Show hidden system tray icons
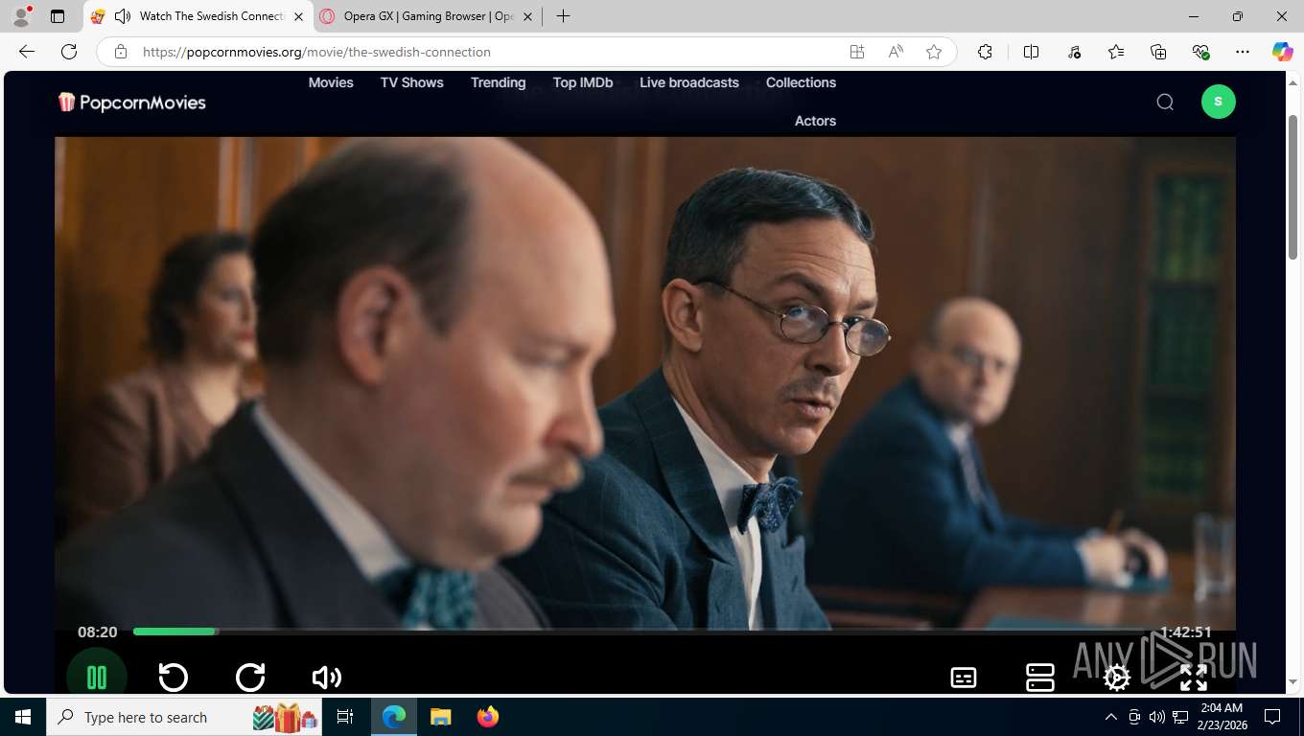Image resolution: width=1304 pixels, height=736 pixels. [1111, 717]
